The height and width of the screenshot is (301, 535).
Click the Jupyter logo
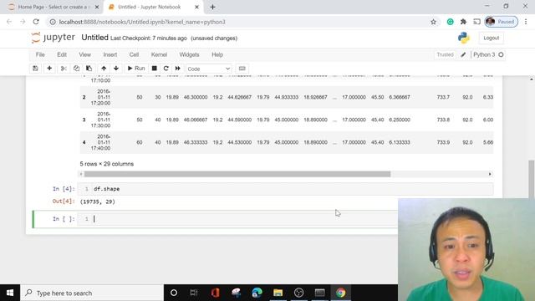53,38
